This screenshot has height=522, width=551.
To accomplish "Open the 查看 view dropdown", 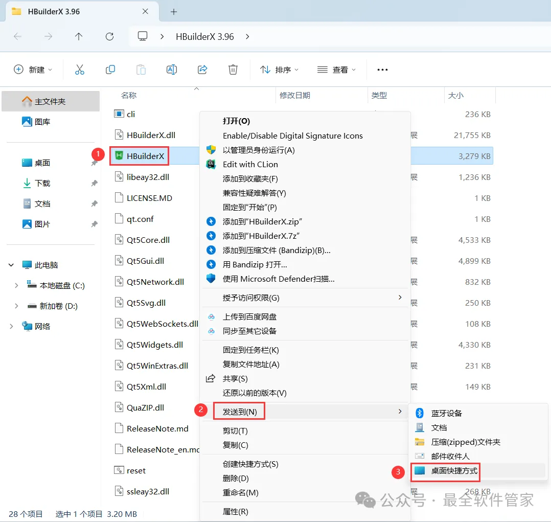I will click(337, 70).
